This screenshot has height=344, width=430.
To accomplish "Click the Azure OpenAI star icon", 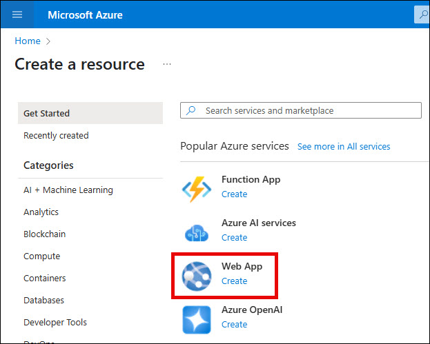I will point(197,320).
